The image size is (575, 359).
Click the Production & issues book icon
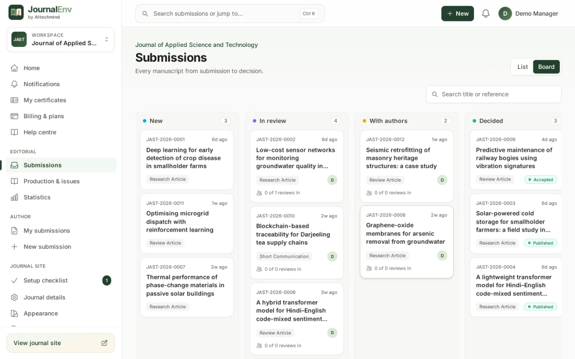[14, 181]
